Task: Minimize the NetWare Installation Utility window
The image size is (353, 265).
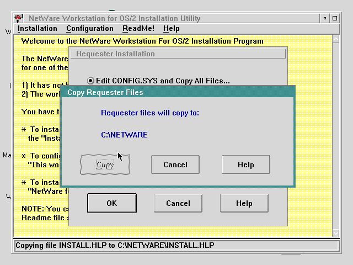Action: (x=325, y=18)
